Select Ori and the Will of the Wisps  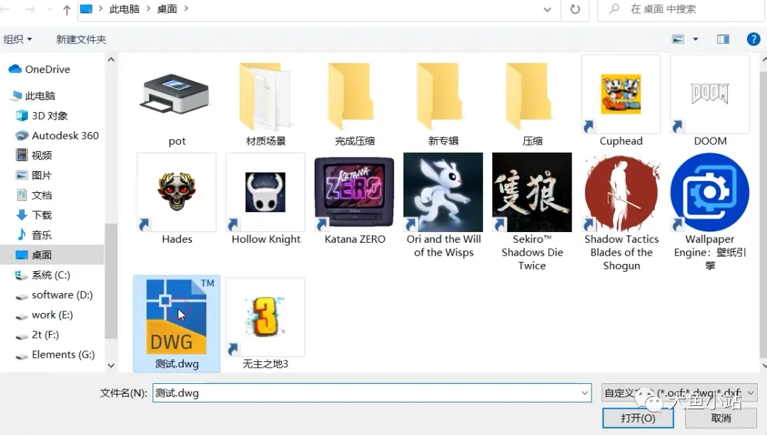[x=443, y=192]
